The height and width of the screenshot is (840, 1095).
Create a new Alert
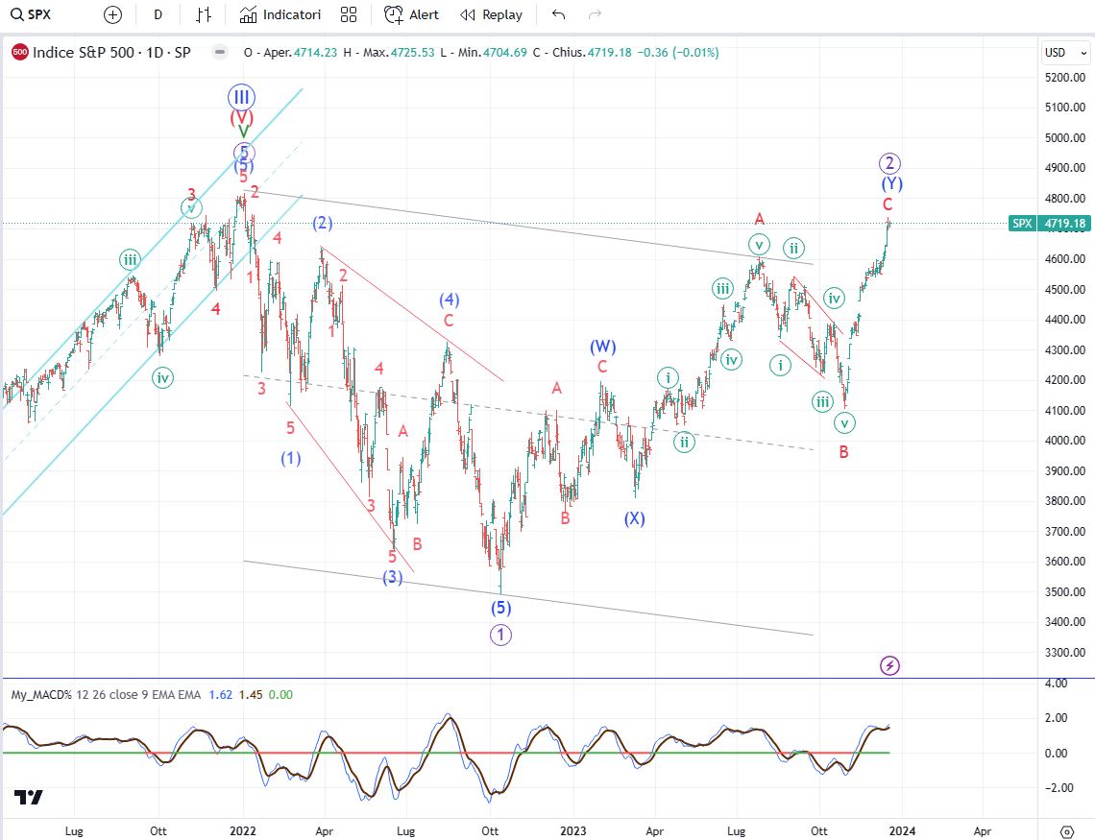tap(411, 14)
